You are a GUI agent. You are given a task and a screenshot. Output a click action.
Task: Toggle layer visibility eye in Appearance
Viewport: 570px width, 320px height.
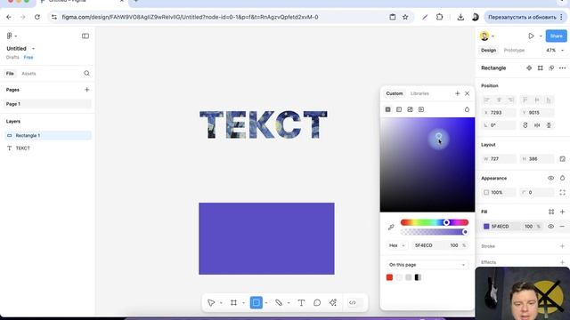(x=550, y=178)
